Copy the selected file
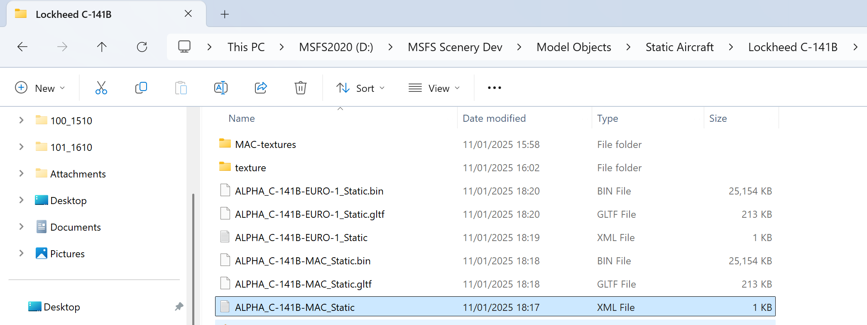Image resolution: width=867 pixels, height=325 pixels. point(141,88)
